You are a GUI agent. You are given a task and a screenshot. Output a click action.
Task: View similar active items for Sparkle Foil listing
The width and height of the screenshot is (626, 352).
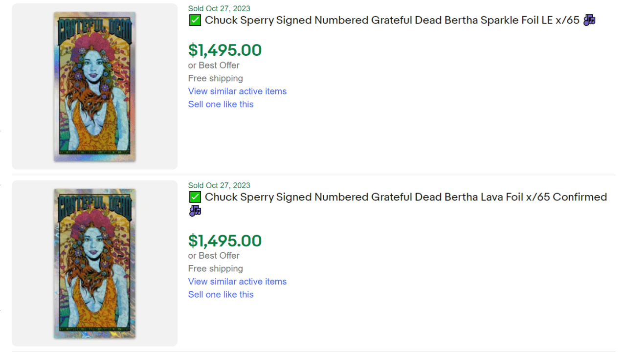[237, 91]
